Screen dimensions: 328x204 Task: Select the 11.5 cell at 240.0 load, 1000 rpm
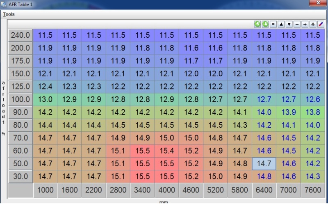(x=45, y=35)
